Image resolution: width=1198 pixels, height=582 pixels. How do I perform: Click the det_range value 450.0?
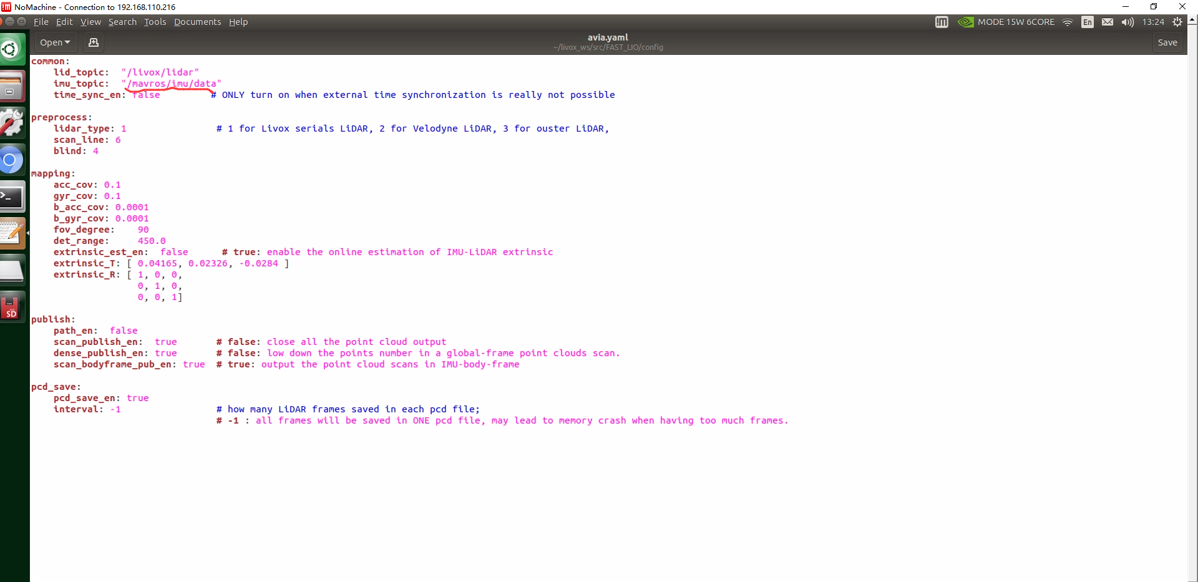point(152,241)
